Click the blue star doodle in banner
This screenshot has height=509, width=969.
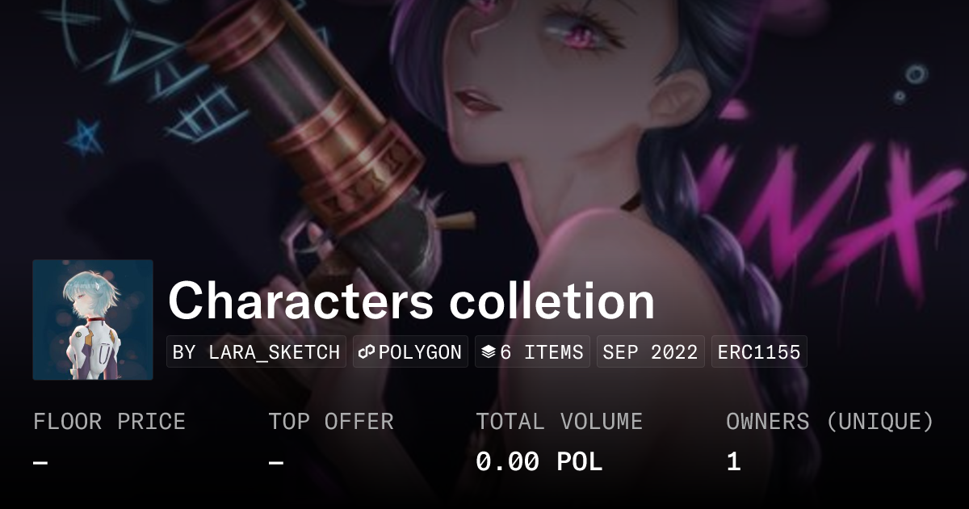click(83, 137)
